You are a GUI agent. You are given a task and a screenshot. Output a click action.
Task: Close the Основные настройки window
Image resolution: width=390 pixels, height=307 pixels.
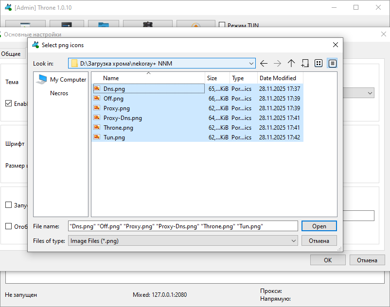384,34
